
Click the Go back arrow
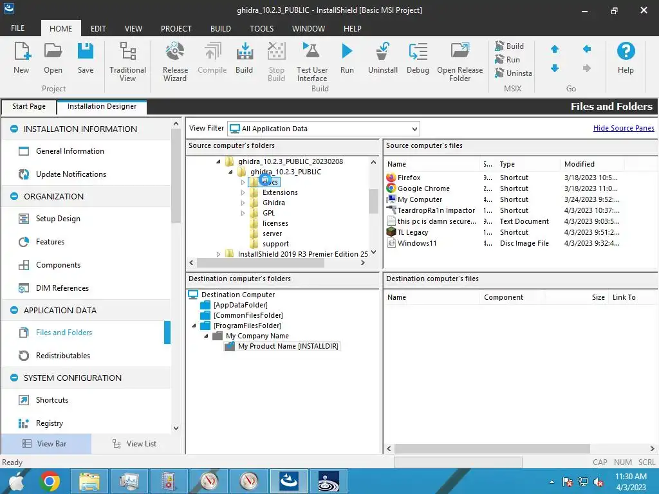[587, 49]
